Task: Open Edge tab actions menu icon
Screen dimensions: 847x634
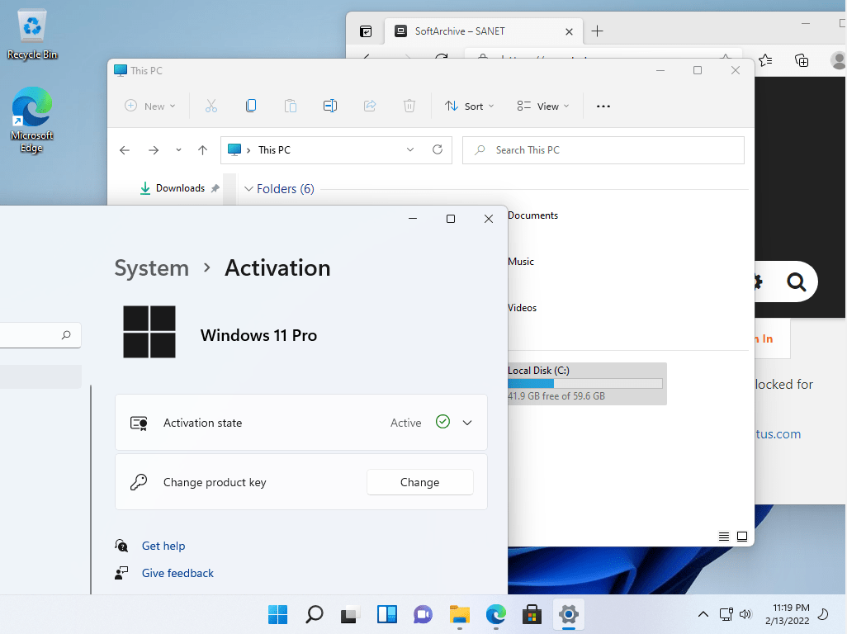Action: pyautogui.click(x=366, y=31)
